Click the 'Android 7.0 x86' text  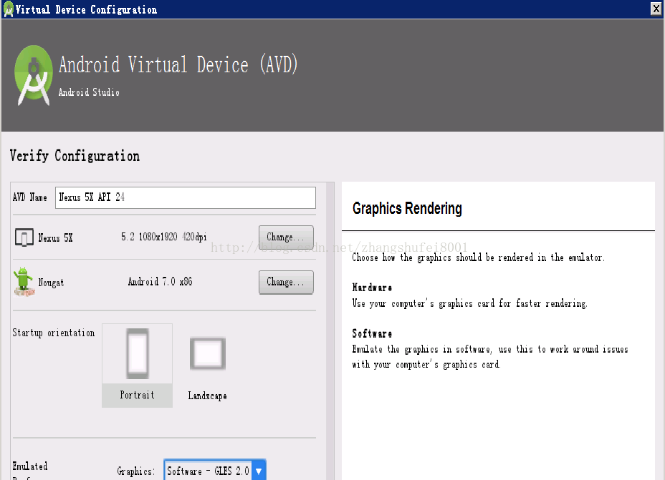tap(161, 281)
